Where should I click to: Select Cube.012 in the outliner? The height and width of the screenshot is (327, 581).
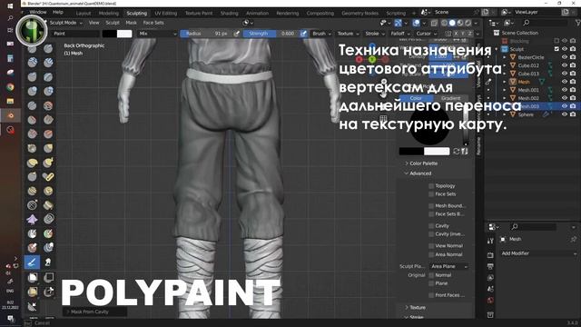click(528, 65)
